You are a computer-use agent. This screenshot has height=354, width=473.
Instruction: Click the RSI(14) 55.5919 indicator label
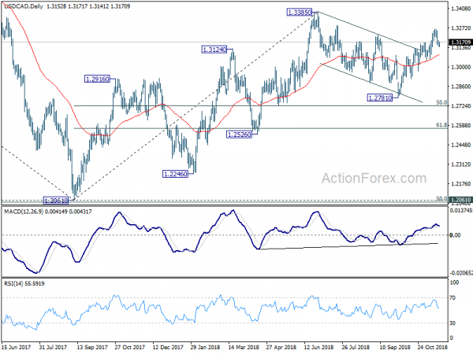point(24,283)
